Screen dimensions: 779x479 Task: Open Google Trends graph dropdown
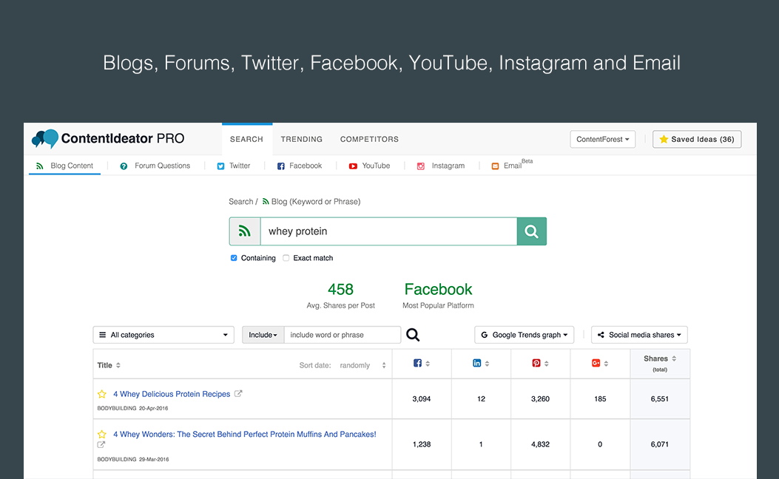524,335
